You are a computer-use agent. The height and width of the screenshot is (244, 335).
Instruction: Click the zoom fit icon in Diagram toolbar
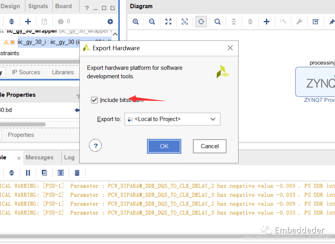coord(168,22)
